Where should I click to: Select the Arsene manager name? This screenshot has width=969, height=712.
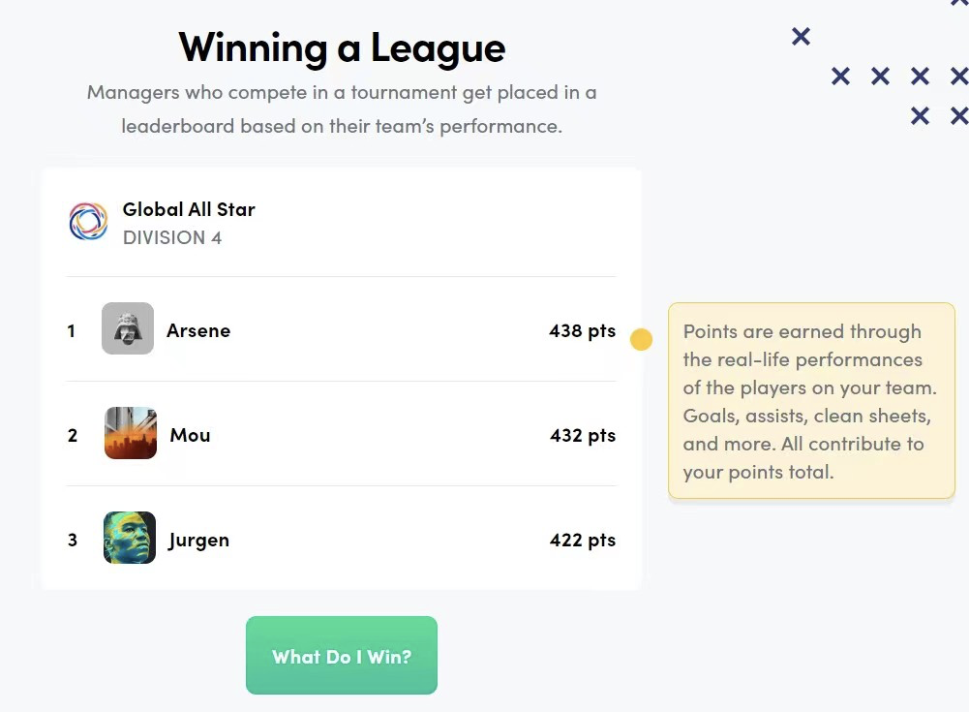coord(198,330)
